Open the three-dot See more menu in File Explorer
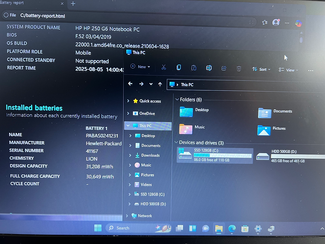The image size is (325, 244). click(x=310, y=70)
